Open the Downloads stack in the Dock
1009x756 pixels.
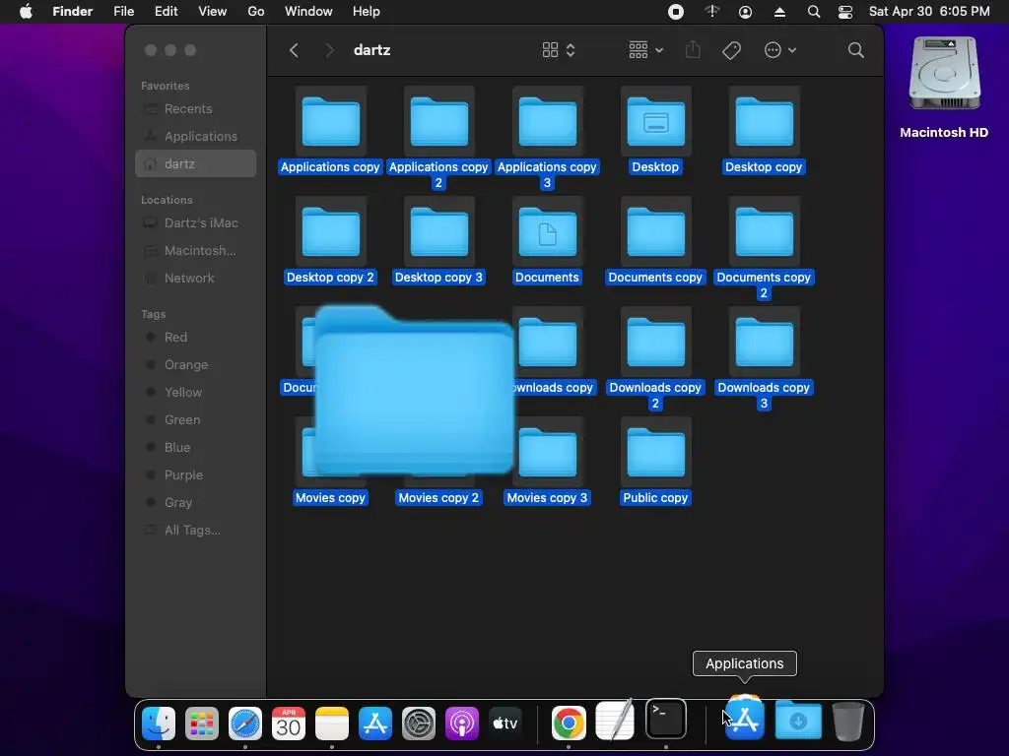(x=798, y=720)
